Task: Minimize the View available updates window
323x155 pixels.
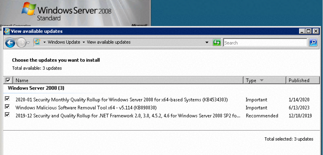Action: click(302, 31)
